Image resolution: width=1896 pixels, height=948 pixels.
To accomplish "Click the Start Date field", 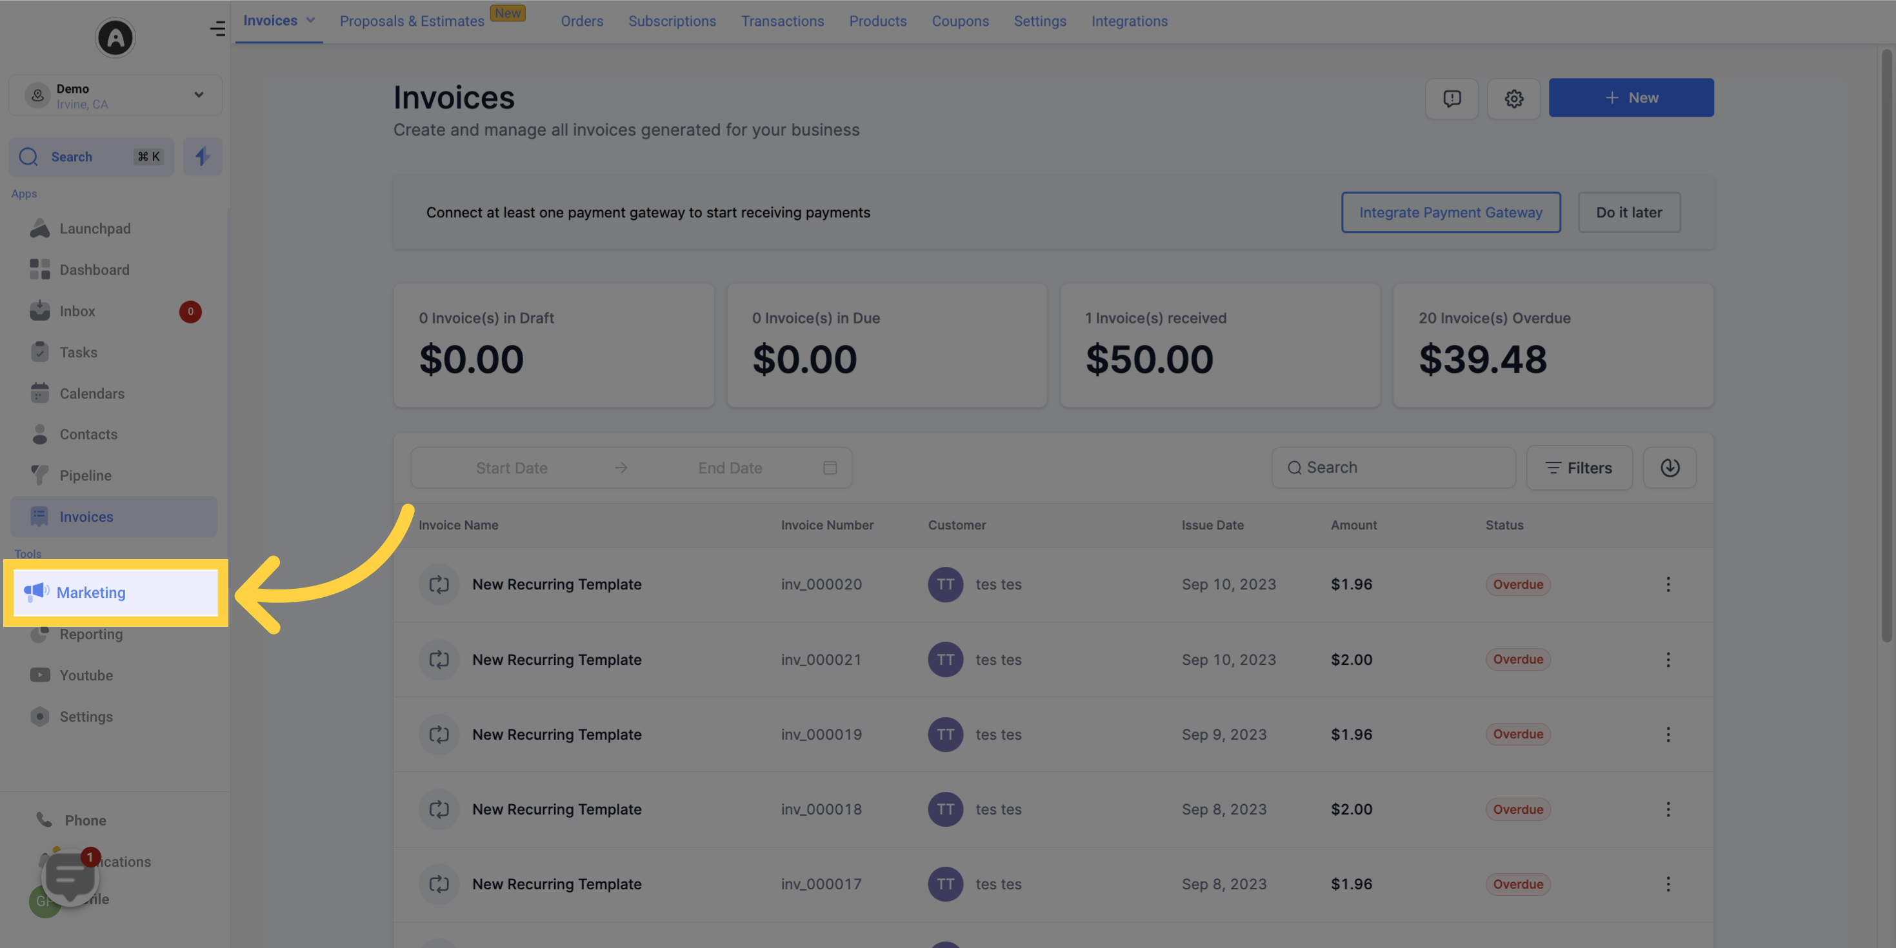I will point(512,468).
